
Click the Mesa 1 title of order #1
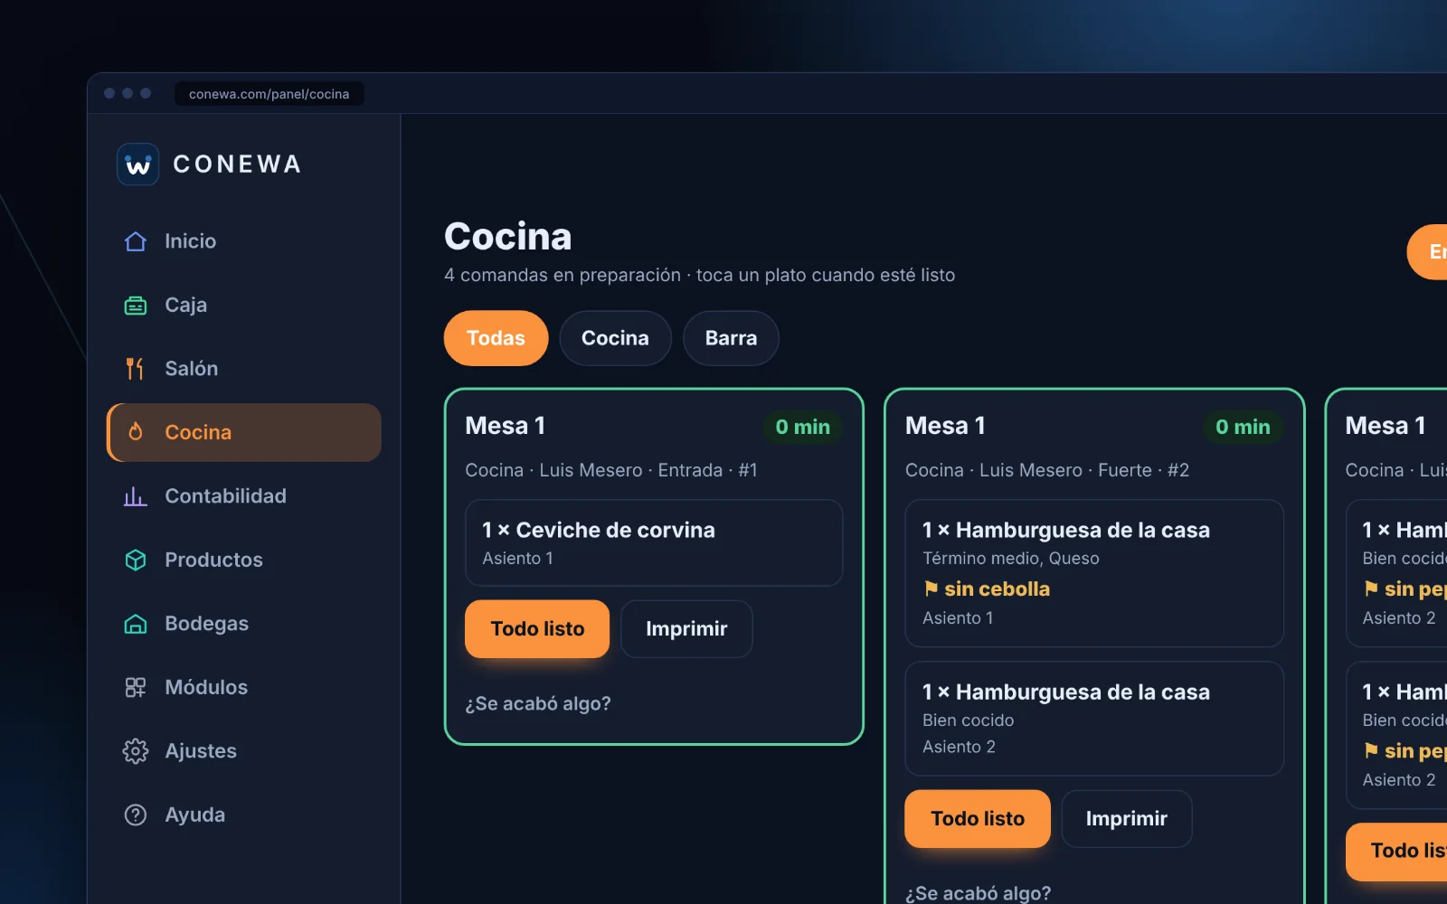506,426
